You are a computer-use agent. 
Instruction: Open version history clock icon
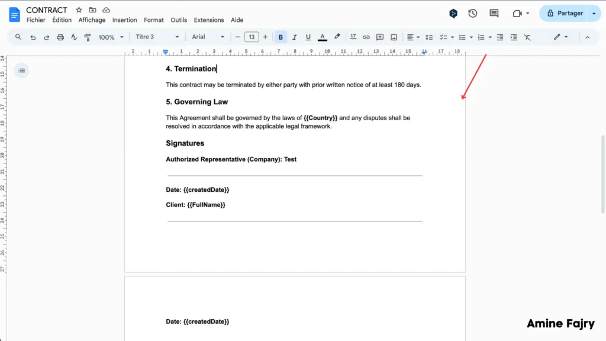(x=473, y=14)
